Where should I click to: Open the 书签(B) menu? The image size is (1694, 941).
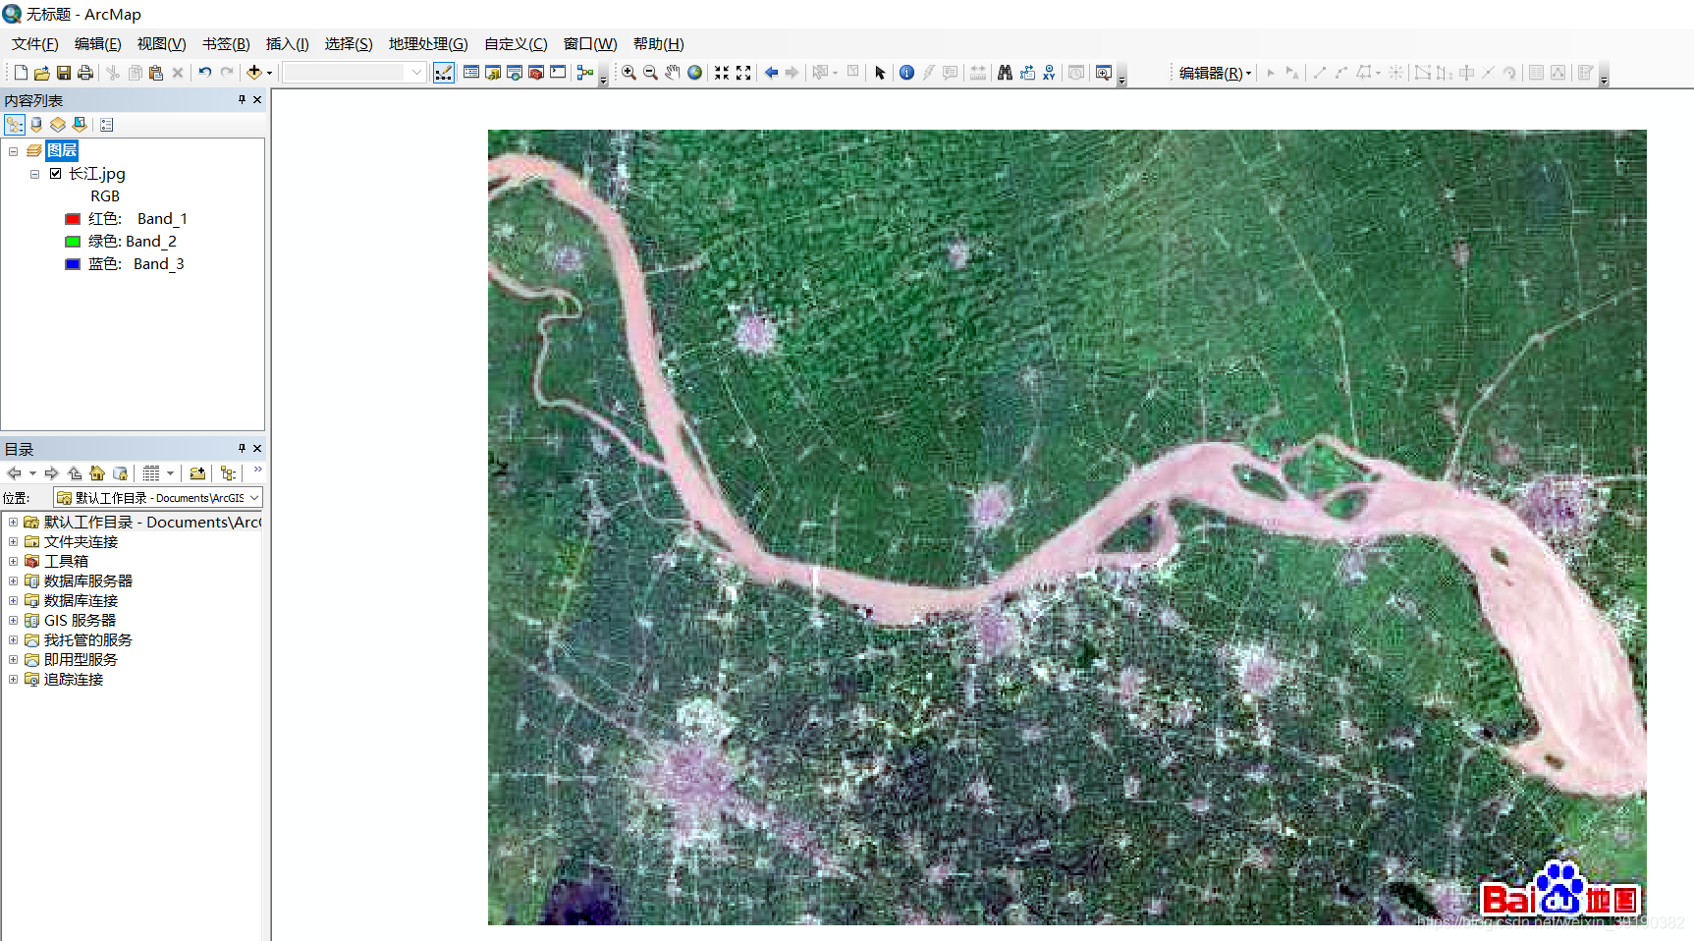(226, 44)
